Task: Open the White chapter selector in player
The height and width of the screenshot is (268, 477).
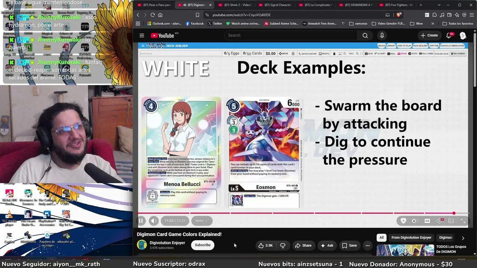Action: [x=201, y=221]
